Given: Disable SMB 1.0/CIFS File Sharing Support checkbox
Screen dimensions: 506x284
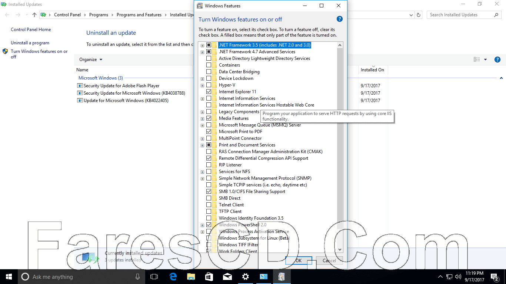Looking at the screenshot, I should coord(209,192).
